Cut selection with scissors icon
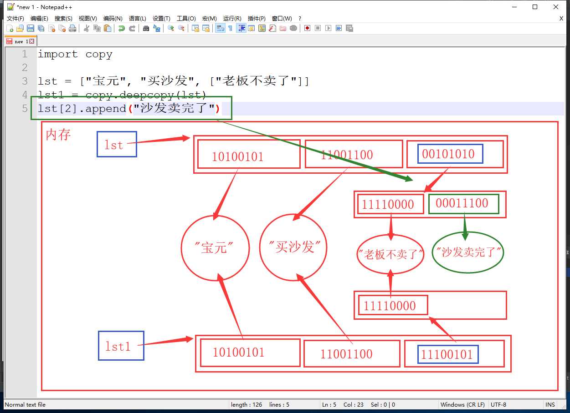Viewport: 570px width, 413px height. click(x=86, y=28)
